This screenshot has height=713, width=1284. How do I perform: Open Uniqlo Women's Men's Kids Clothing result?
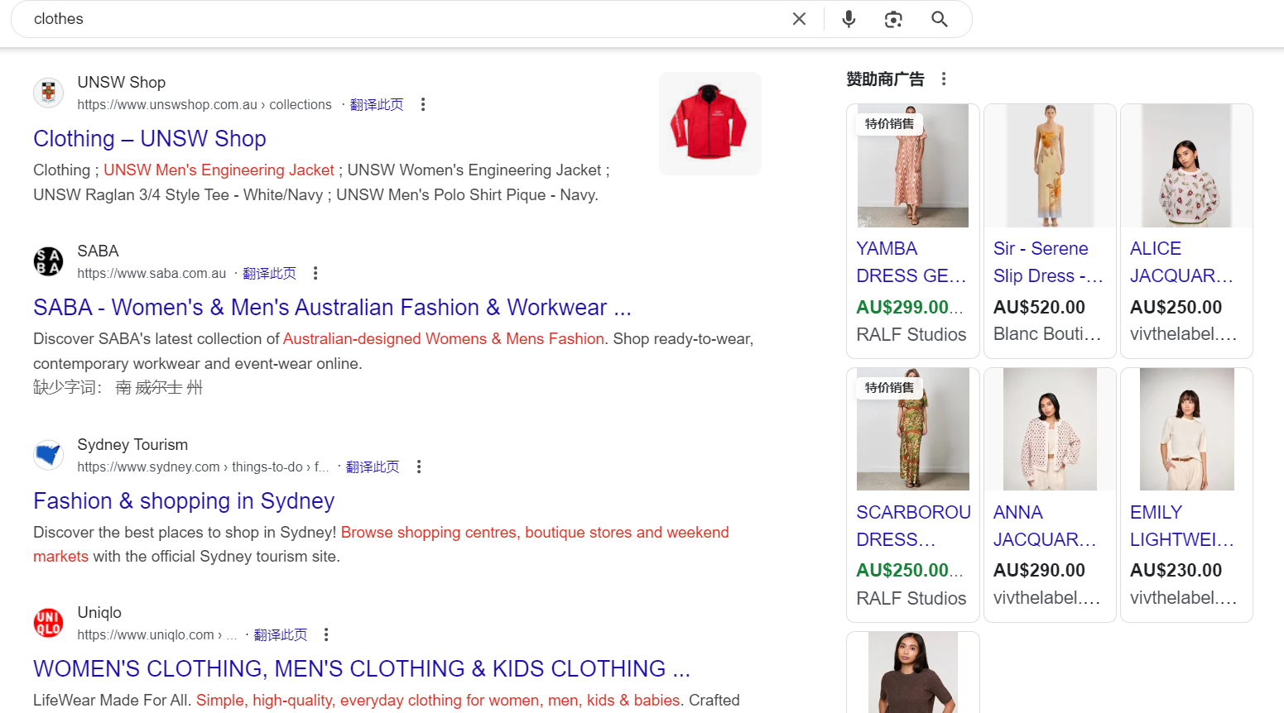click(362, 668)
